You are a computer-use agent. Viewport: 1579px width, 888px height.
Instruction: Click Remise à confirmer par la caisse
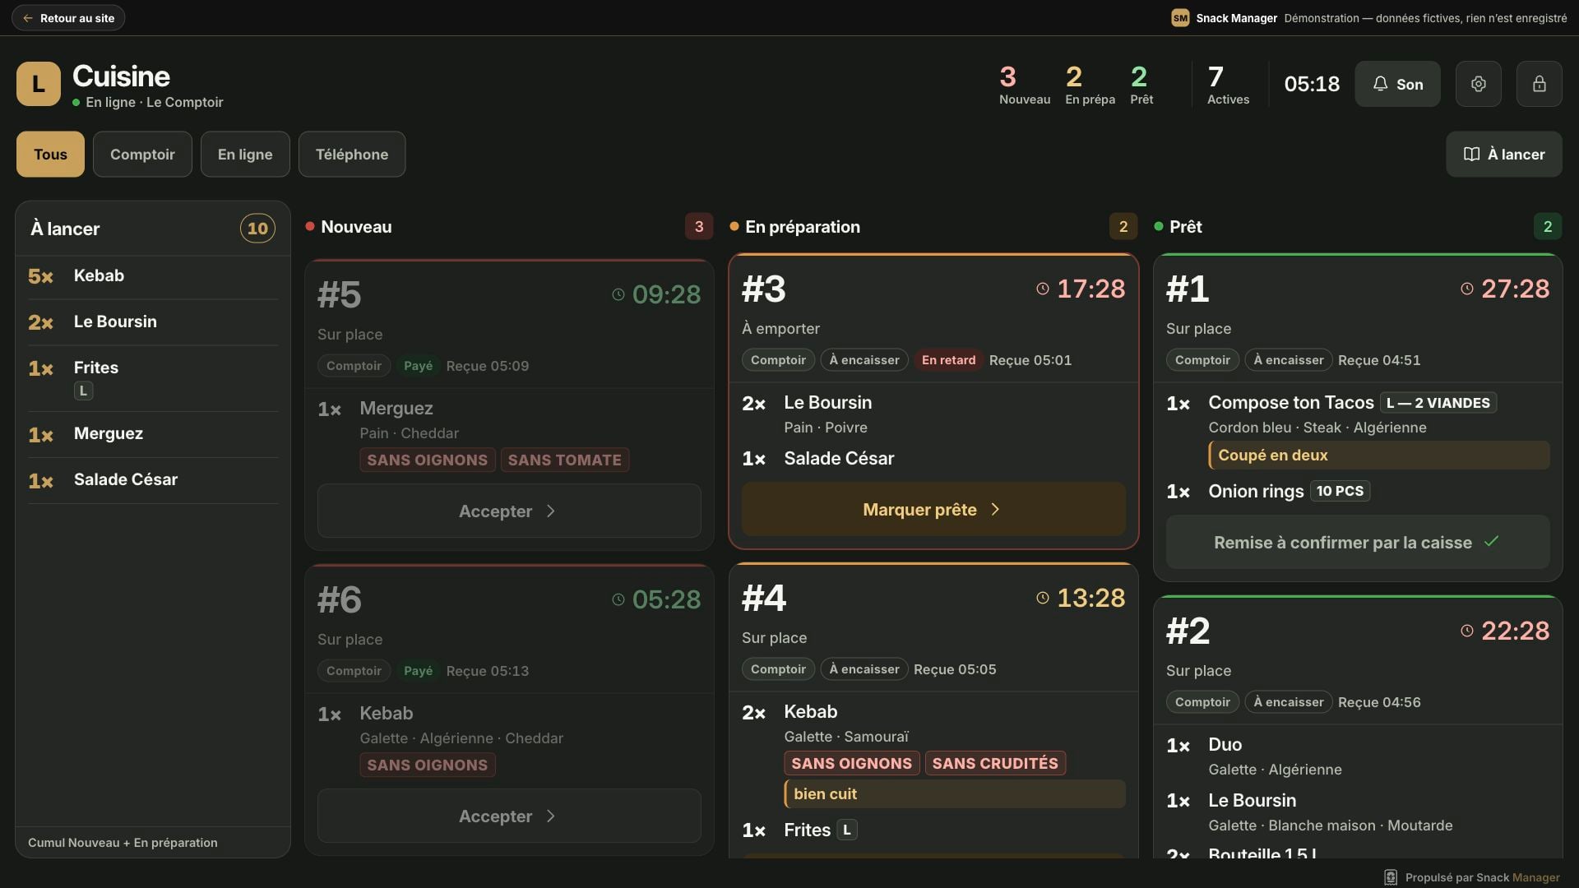(1358, 542)
